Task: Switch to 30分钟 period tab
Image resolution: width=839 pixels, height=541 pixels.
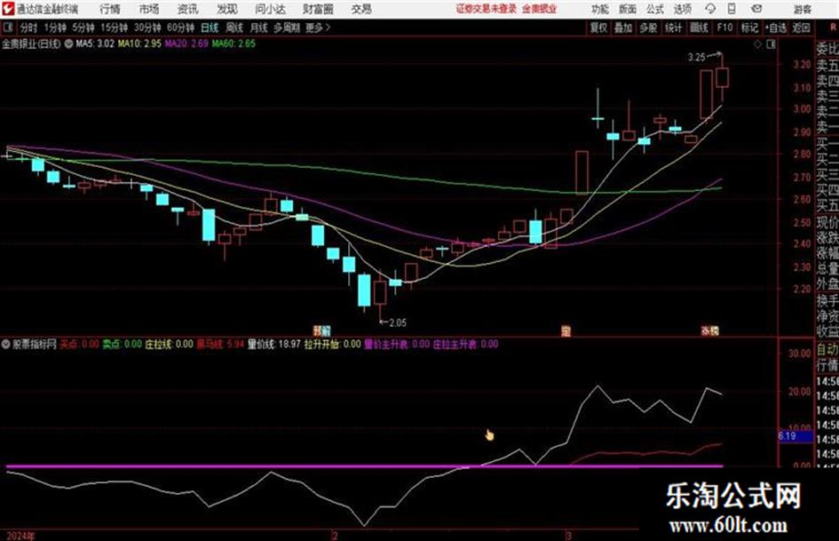Action: click(x=147, y=28)
